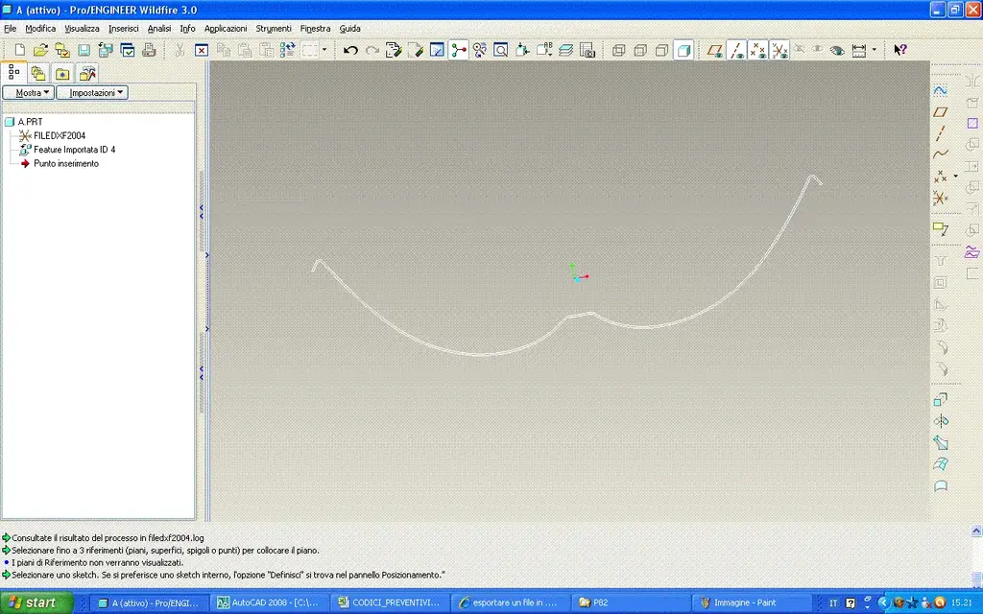983x614 pixels.
Task: Switch display to Wireframe mode
Action: [619, 50]
